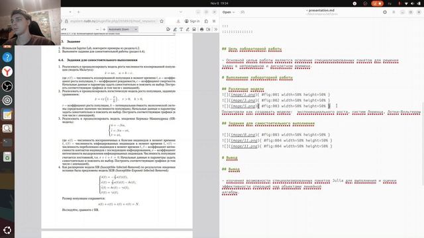Screen dimensions: 424x238
Task: Open OBS Studio from the dock
Action: [x=7, y=86]
